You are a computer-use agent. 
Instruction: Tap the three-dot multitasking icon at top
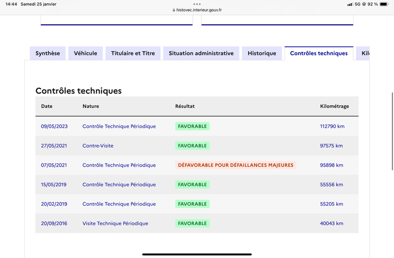(x=197, y=4)
